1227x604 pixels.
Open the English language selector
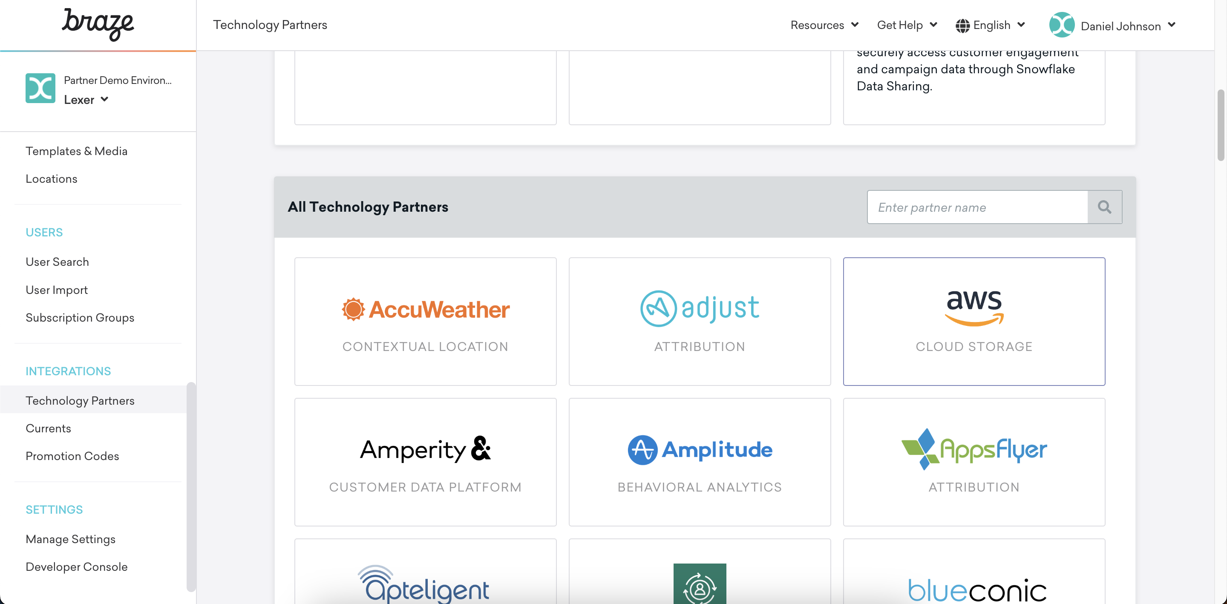point(990,25)
